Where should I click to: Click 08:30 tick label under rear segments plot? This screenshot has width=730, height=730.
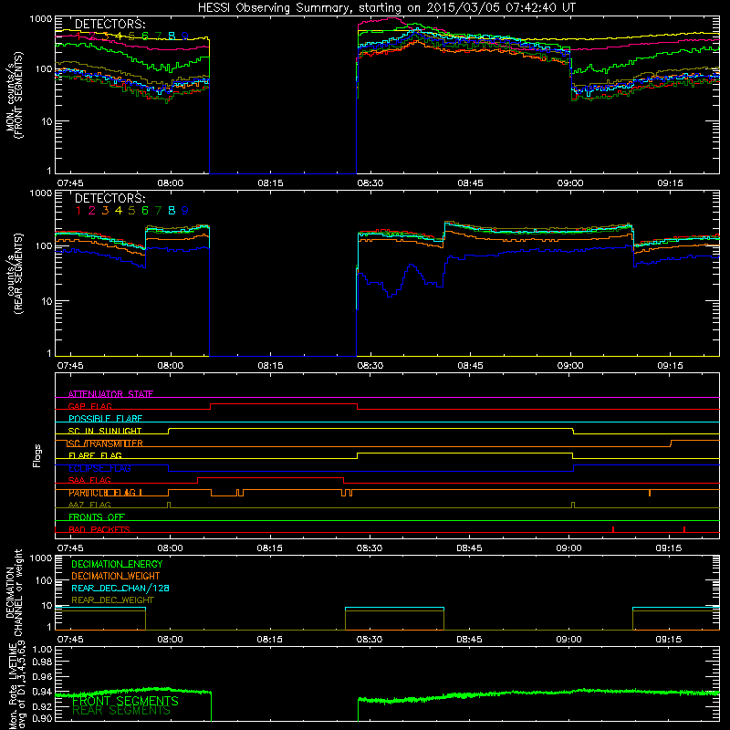point(370,366)
